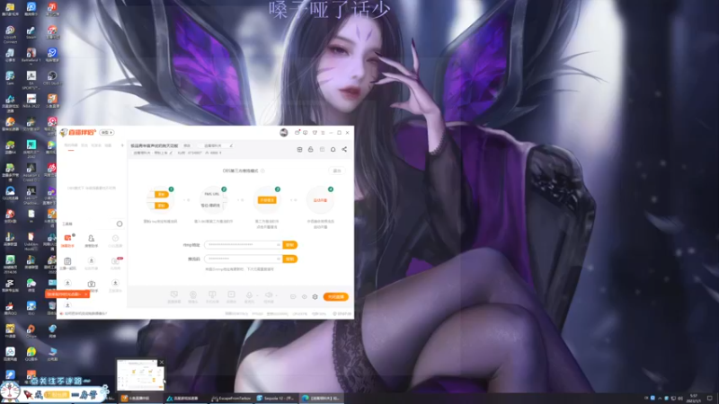The image size is (719, 404).
Task: Click the chat bubble icon left of the eye icon
Action: 293,297
